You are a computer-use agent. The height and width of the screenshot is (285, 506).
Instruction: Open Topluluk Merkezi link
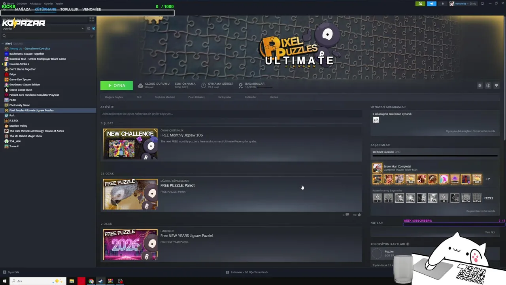point(165,97)
